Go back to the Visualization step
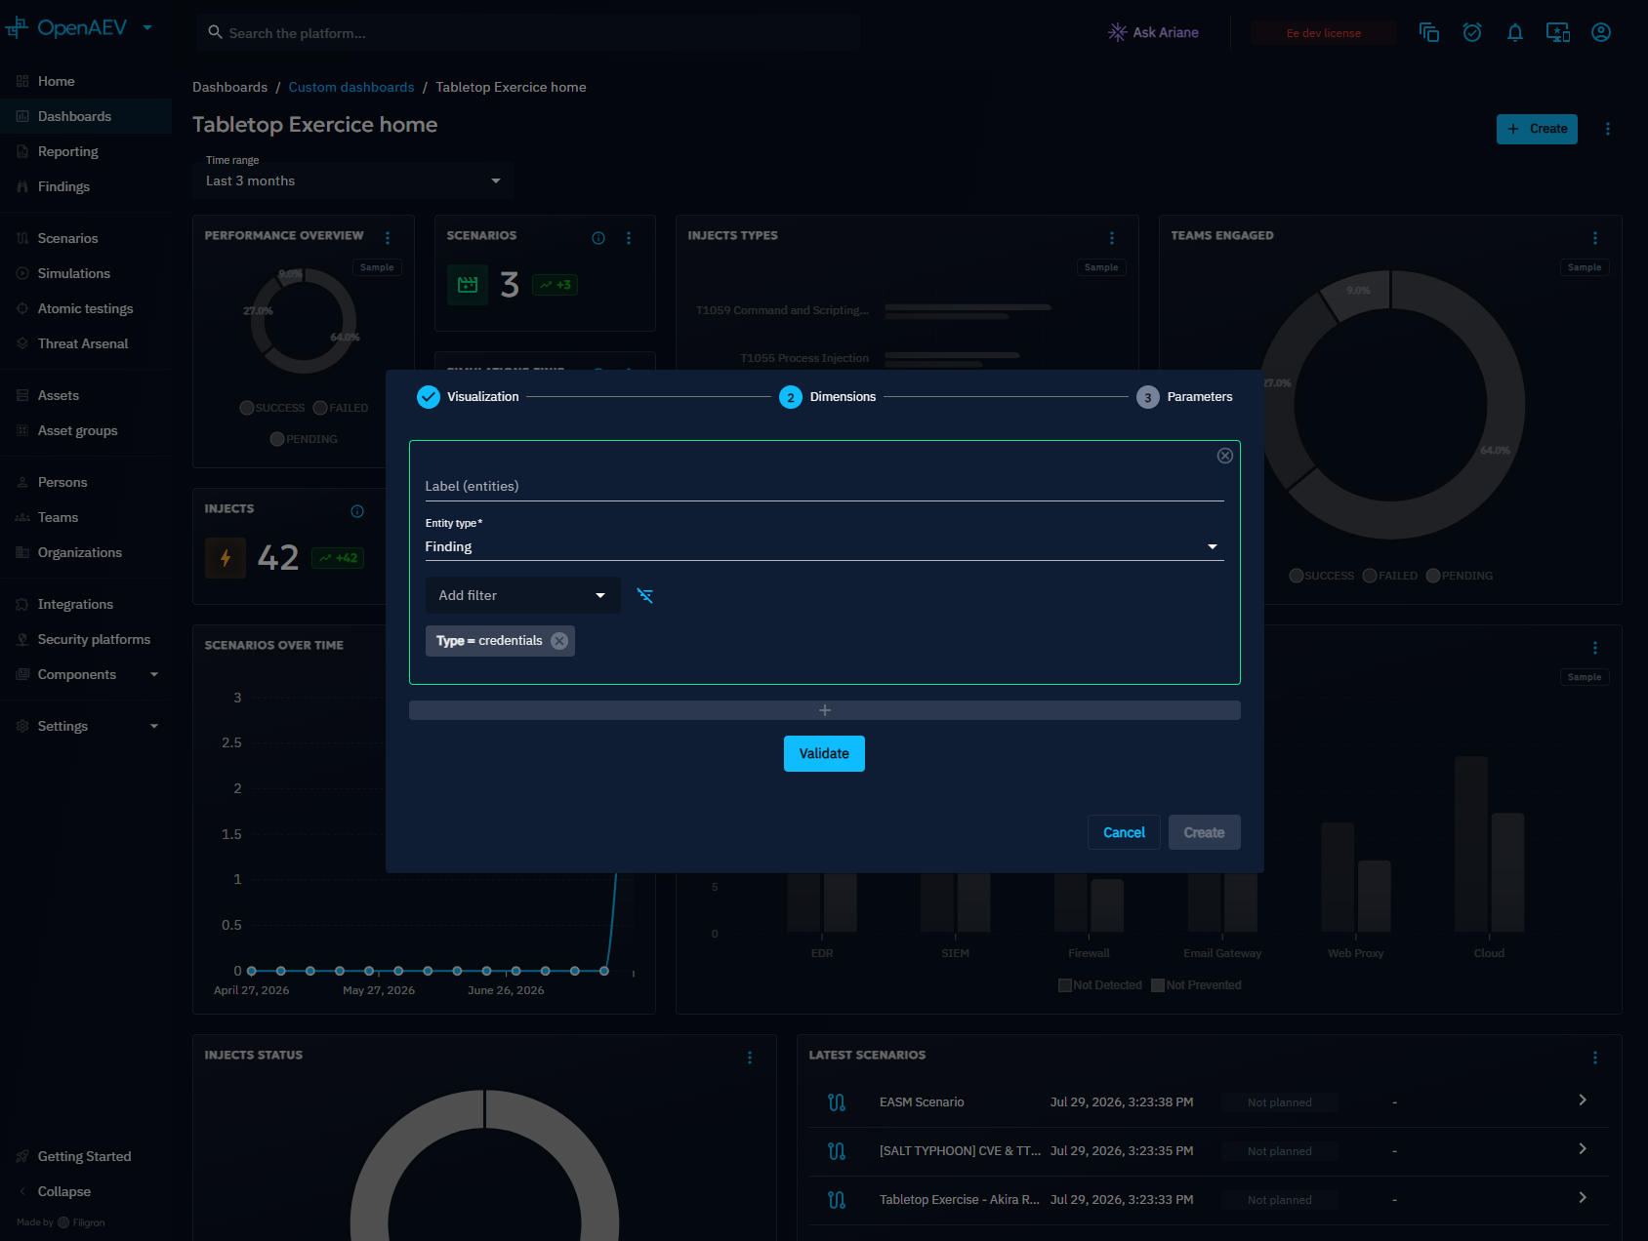 tap(469, 397)
